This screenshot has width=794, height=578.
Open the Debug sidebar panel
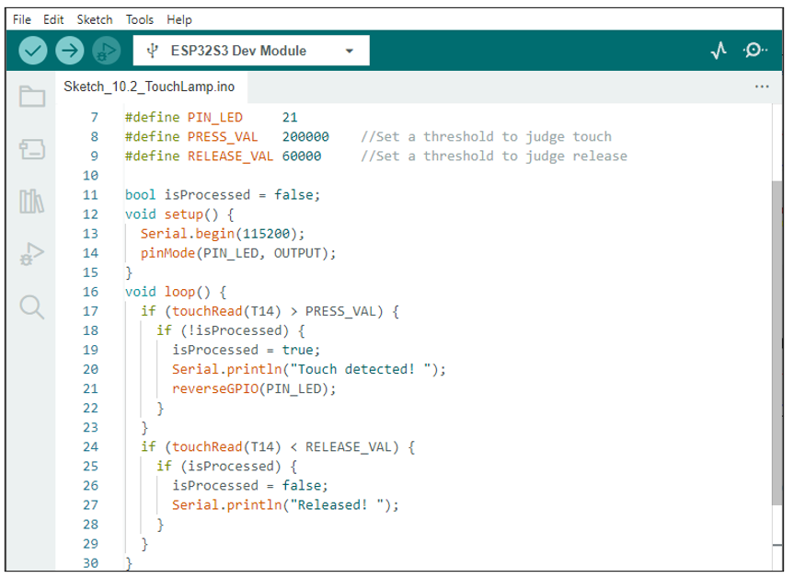32,254
